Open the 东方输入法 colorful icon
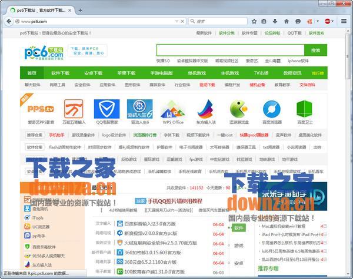 [206, 109]
